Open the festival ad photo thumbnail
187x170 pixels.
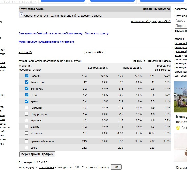(180, 97)
